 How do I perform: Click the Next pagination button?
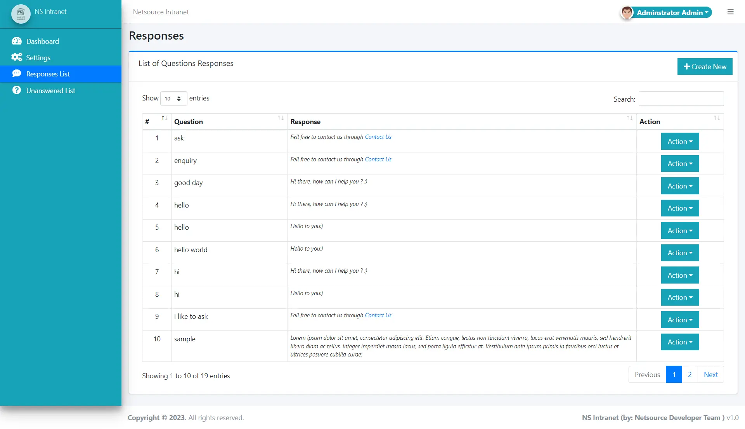pyautogui.click(x=710, y=375)
